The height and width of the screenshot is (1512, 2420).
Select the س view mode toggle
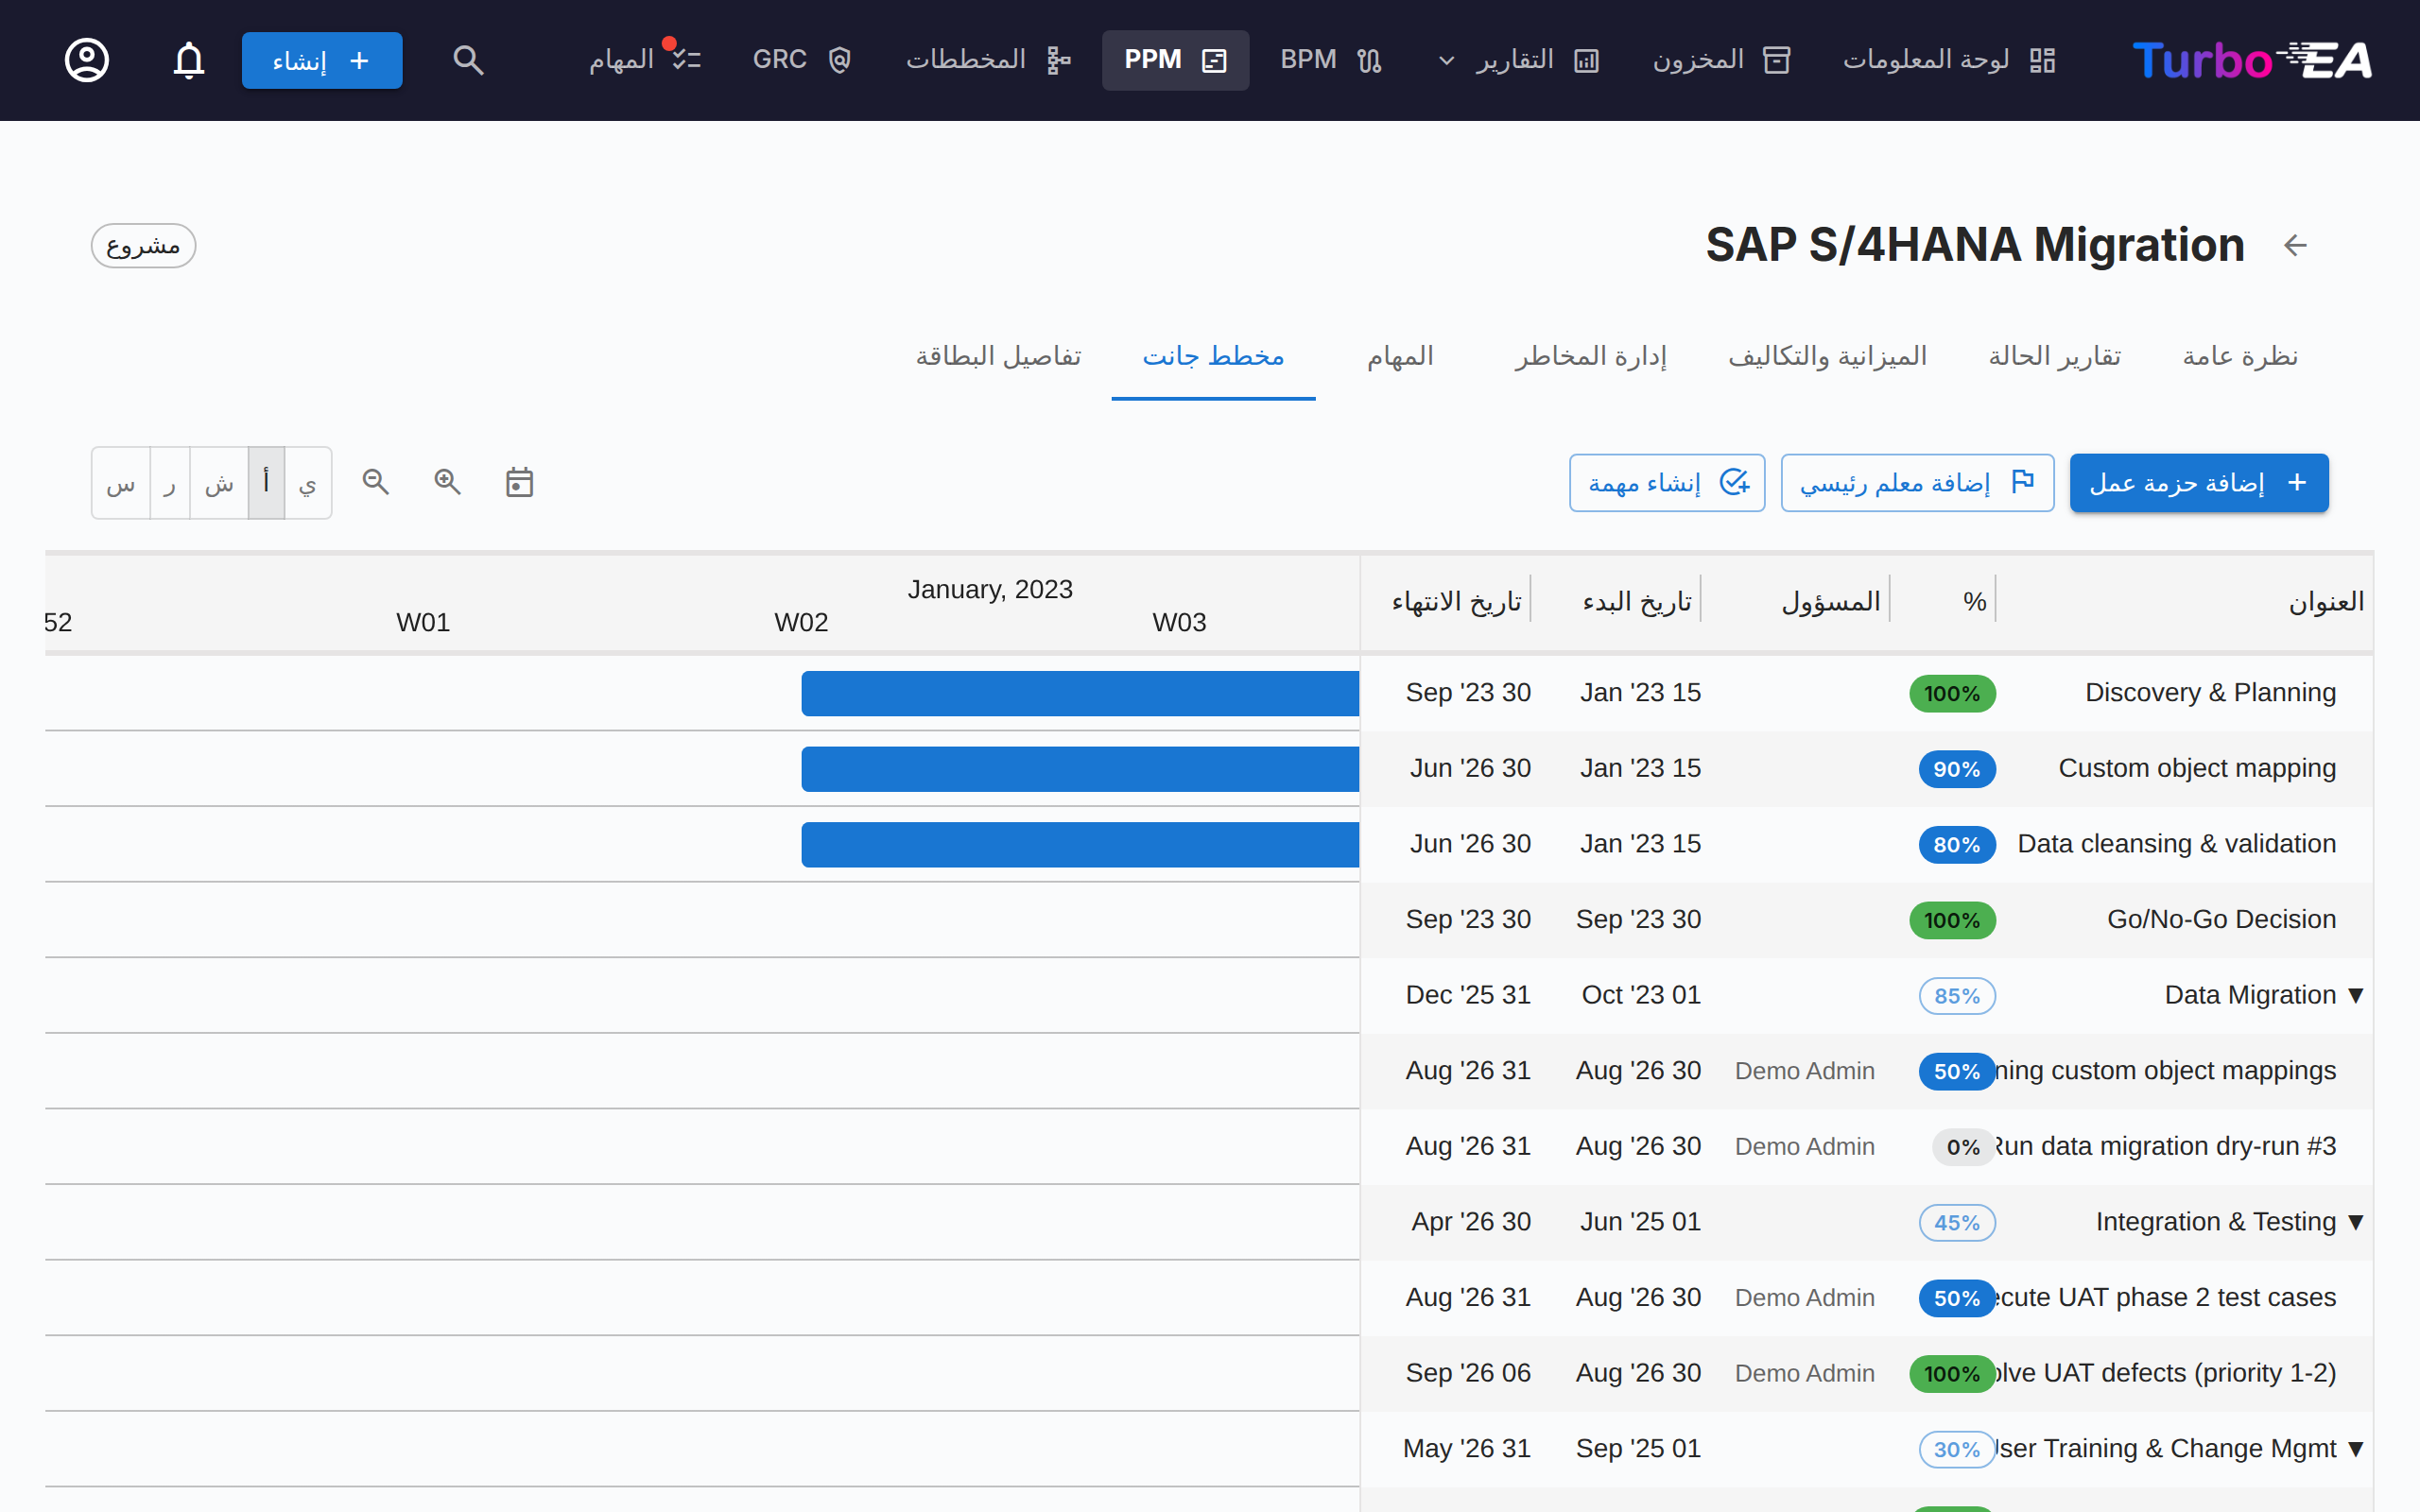click(x=121, y=483)
